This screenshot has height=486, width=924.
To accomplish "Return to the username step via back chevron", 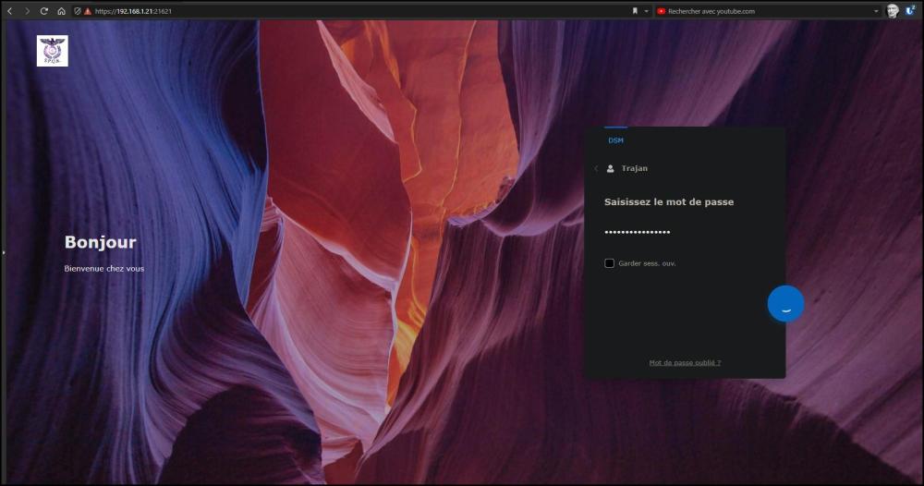I will tap(596, 168).
